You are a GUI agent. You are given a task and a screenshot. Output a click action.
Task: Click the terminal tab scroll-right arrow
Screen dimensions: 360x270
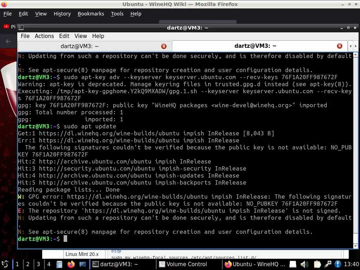[x=356, y=46]
